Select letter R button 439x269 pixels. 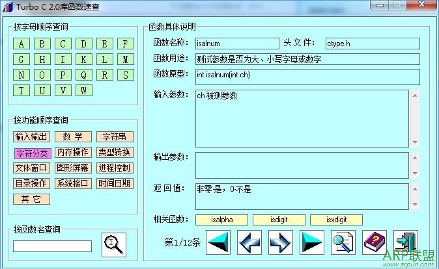105,75
